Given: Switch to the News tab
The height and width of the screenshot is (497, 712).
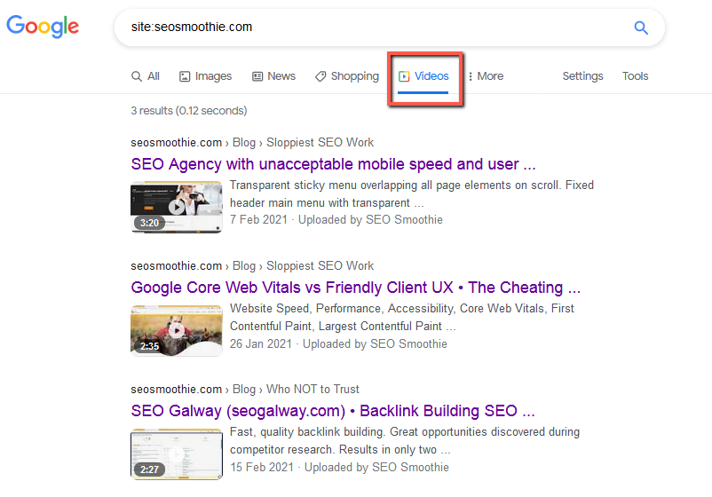Looking at the screenshot, I should (x=281, y=76).
